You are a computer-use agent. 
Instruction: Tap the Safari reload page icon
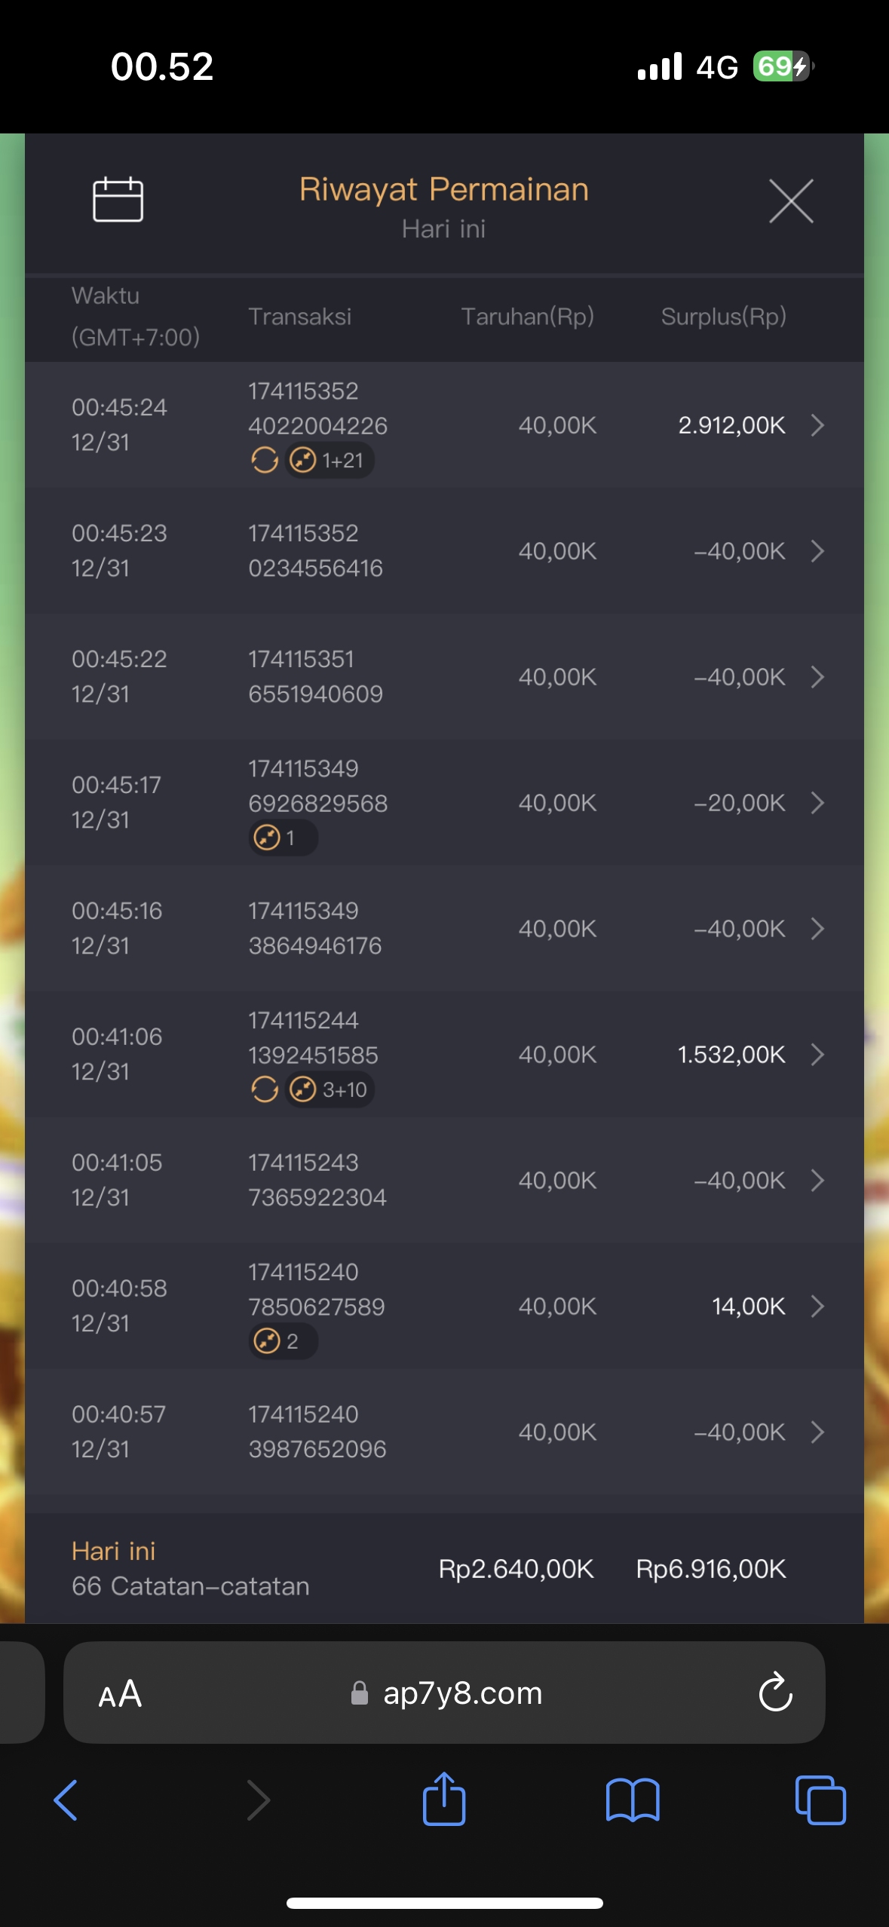[775, 1693]
